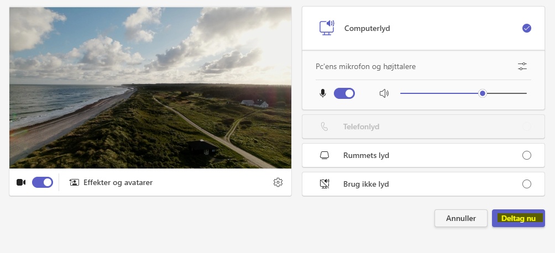
Task: Click the speaker volume icon
Action: click(384, 93)
